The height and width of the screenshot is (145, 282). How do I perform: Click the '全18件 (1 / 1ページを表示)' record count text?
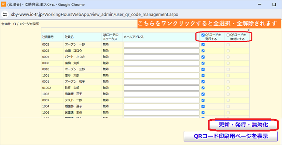tap(21, 24)
